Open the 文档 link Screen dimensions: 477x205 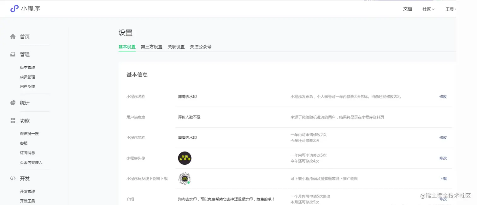tap(408, 9)
